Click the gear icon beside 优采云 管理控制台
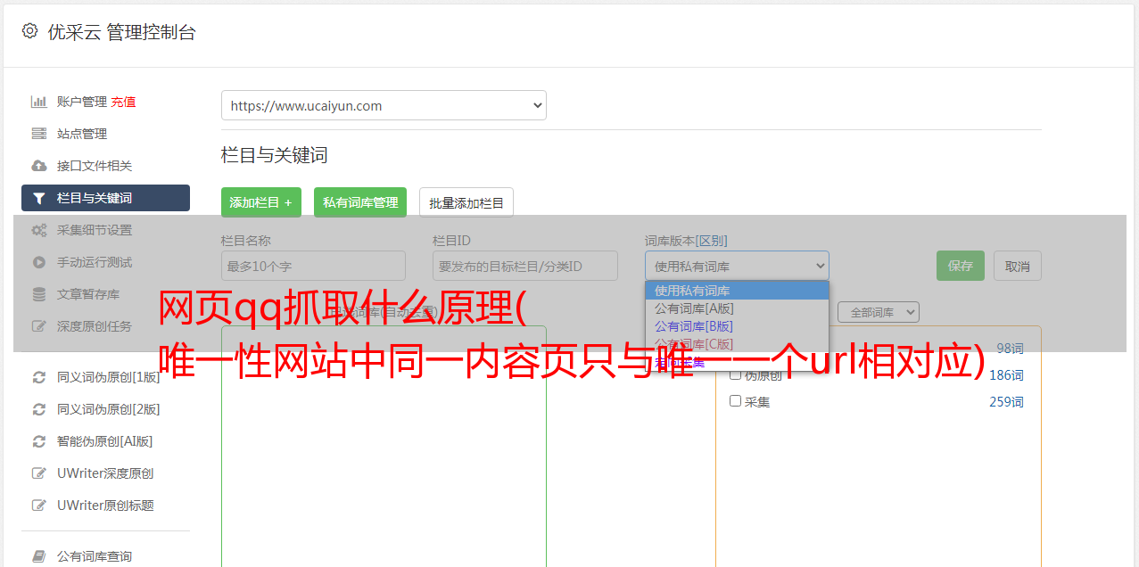1139x567 pixels. pyautogui.click(x=29, y=31)
